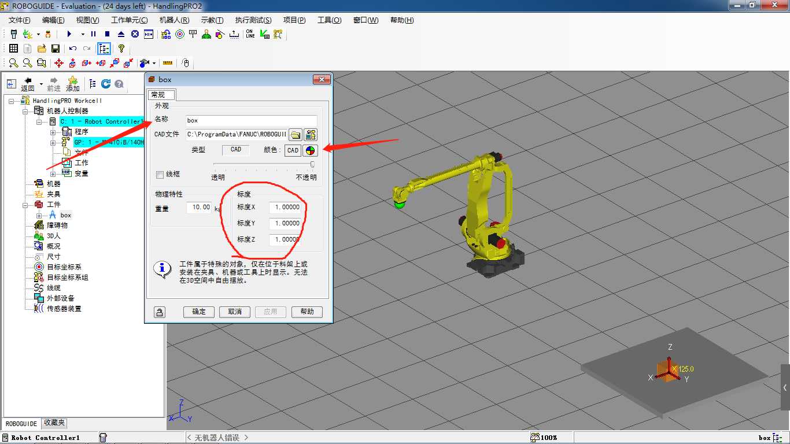
Task: Click the eject-style triangle toolbar icon
Action: tap(121, 34)
